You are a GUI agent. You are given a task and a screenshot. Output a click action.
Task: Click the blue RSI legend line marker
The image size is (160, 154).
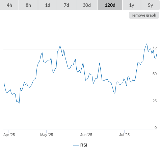click(76, 145)
